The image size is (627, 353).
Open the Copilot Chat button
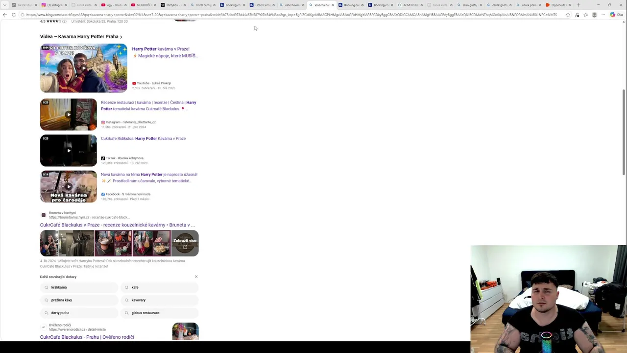click(616, 15)
